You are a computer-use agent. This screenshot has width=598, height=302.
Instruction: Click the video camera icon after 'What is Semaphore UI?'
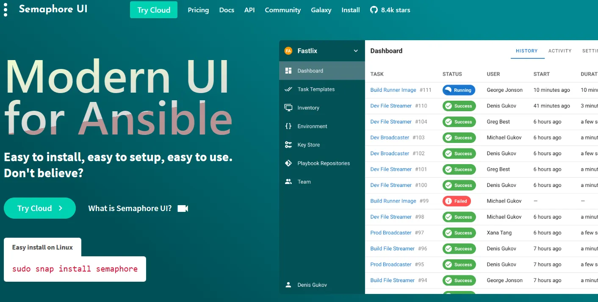pyautogui.click(x=183, y=208)
